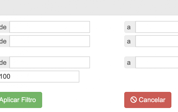Focus the first row "de" input field
This screenshot has width=178, height=112.
click(50, 27)
